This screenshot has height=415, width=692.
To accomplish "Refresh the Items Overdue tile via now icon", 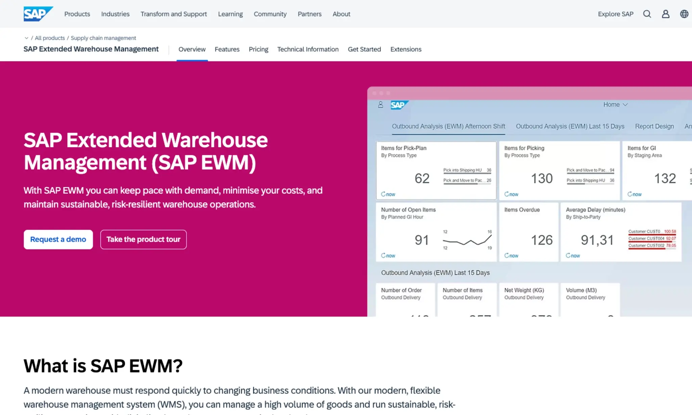I will 511,255.
